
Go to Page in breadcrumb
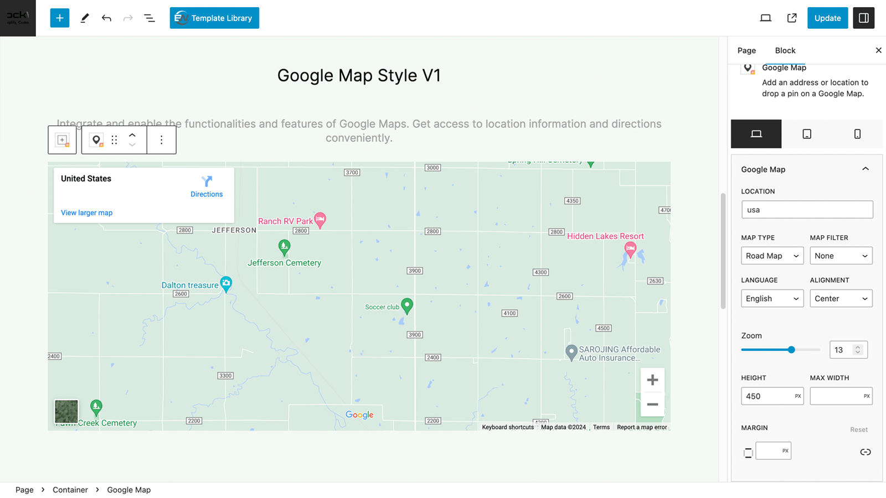(x=24, y=490)
